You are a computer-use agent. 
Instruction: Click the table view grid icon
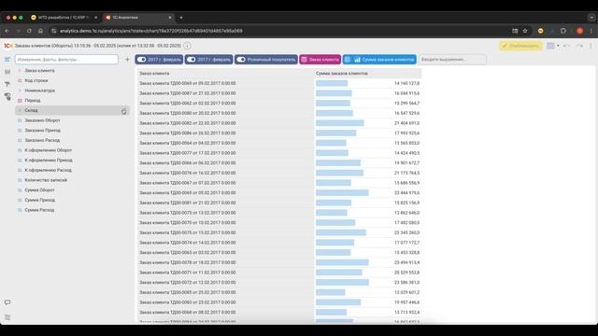[x=550, y=46]
